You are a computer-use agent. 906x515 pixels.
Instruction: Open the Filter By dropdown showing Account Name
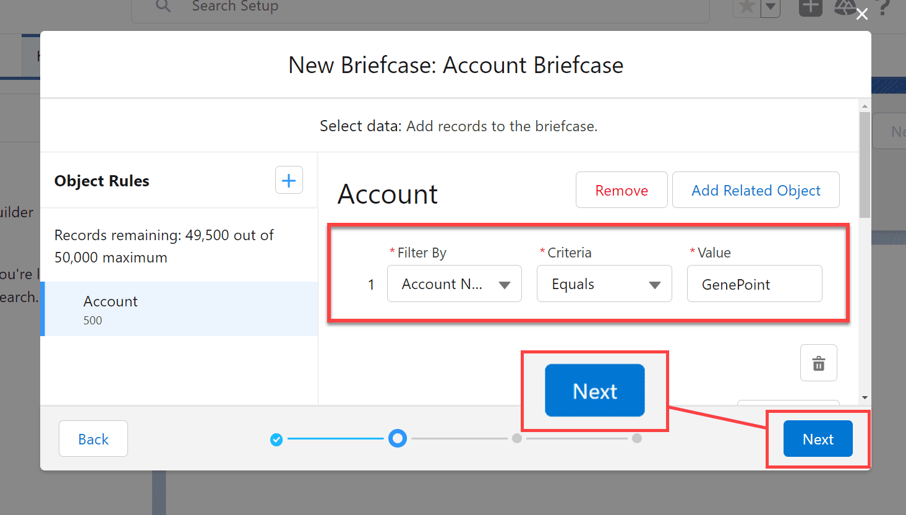click(x=454, y=283)
